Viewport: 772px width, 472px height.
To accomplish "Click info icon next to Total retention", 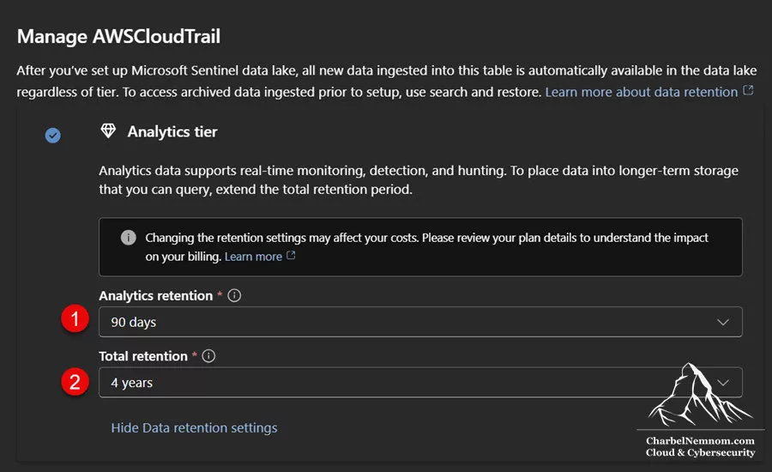I will (x=208, y=356).
